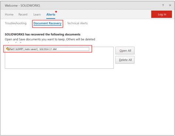Click the part icon beside Part1.SLDPRT

coord(8,49)
